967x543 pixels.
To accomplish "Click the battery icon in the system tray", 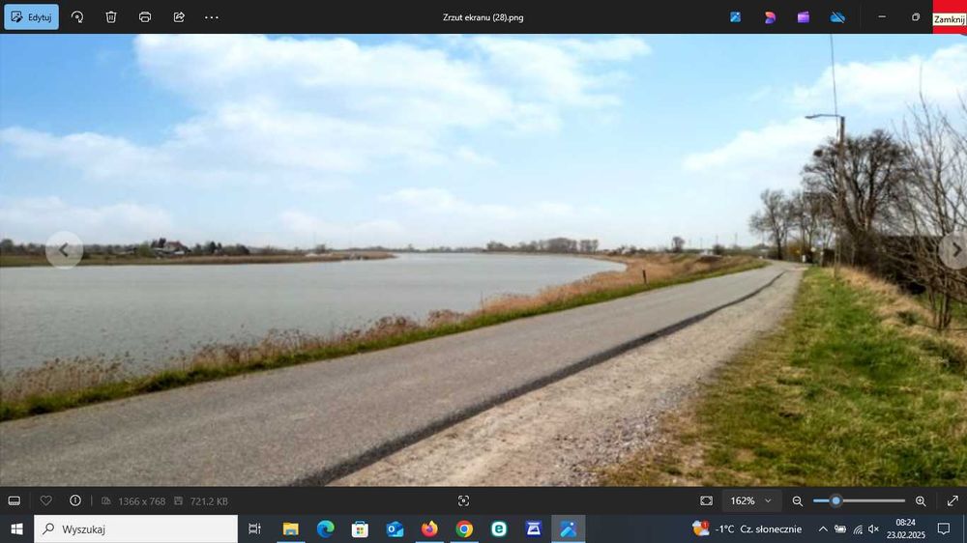I will [840, 529].
